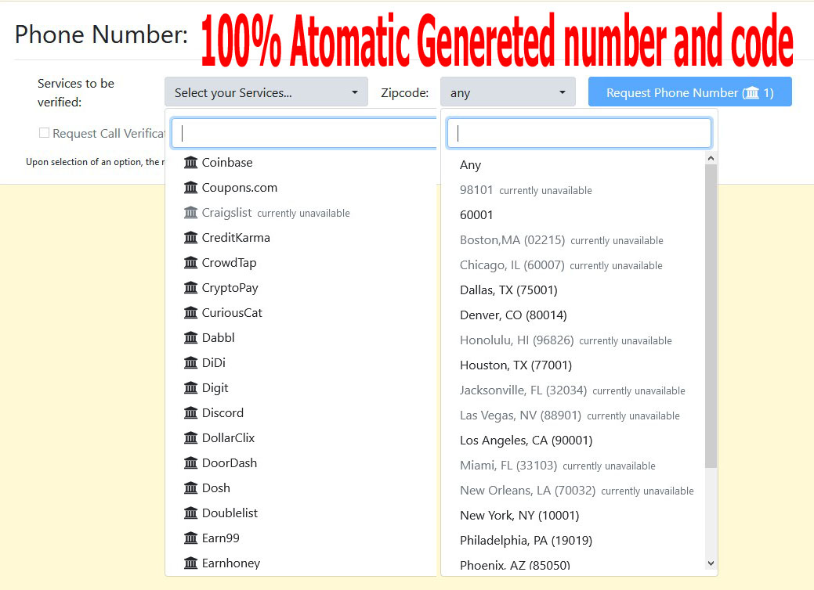Viewport: 814px width, 590px height.
Task: Select Philadelphia, PA (19019) zipcode
Action: [526, 540]
